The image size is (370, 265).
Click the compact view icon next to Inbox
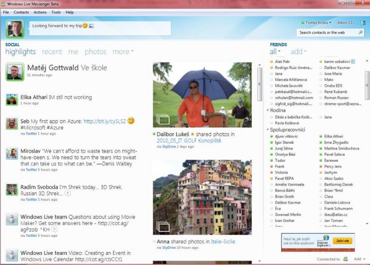(x=363, y=23)
